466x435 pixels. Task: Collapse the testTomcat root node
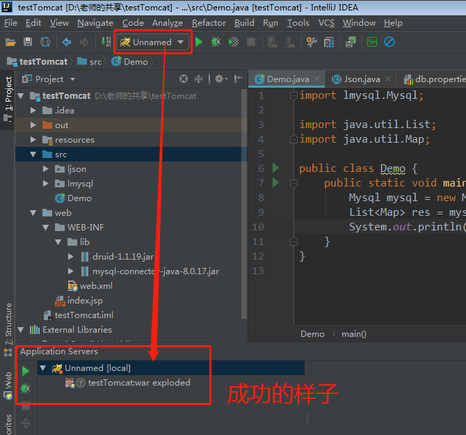pyautogui.click(x=21, y=96)
